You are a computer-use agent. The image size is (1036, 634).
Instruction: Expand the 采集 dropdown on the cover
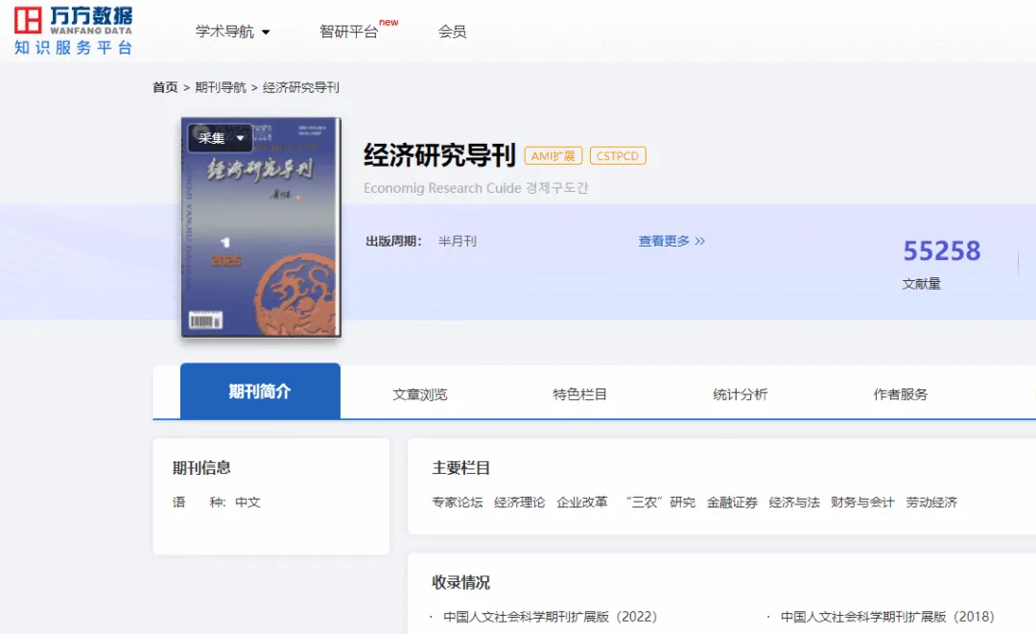click(221, 138)
